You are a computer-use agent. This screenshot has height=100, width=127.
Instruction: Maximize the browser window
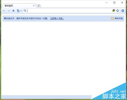pyautogui.click(x=114, y=3)
